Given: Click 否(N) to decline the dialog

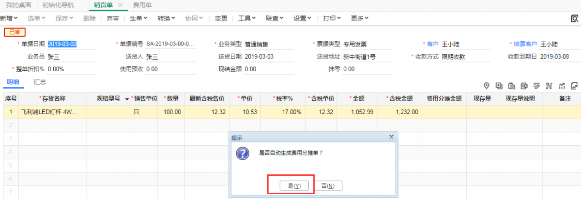Looking at the screenshot, I should 328,186.
